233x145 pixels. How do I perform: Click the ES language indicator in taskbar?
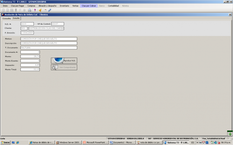(x=193, y=143)
